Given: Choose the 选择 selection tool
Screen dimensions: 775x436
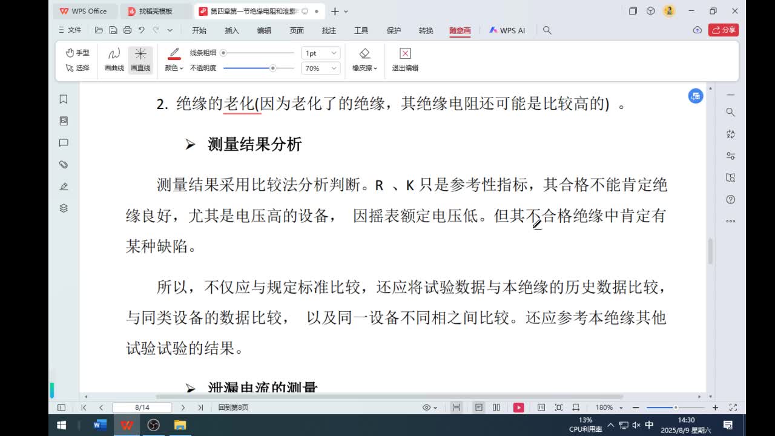Looking at the screenshot, I should [77, 68].
